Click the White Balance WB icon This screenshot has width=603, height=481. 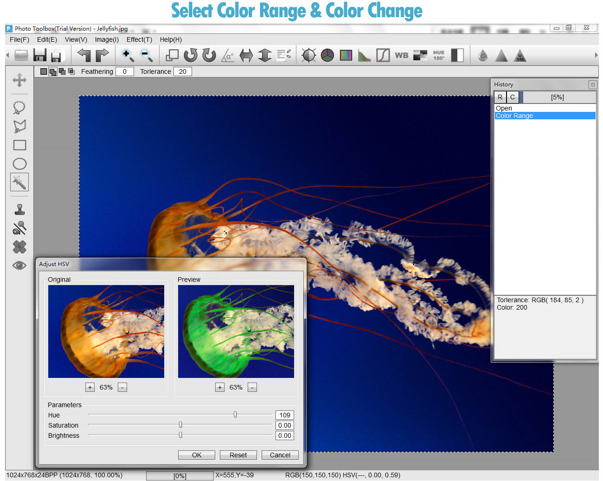pos(401,55)
